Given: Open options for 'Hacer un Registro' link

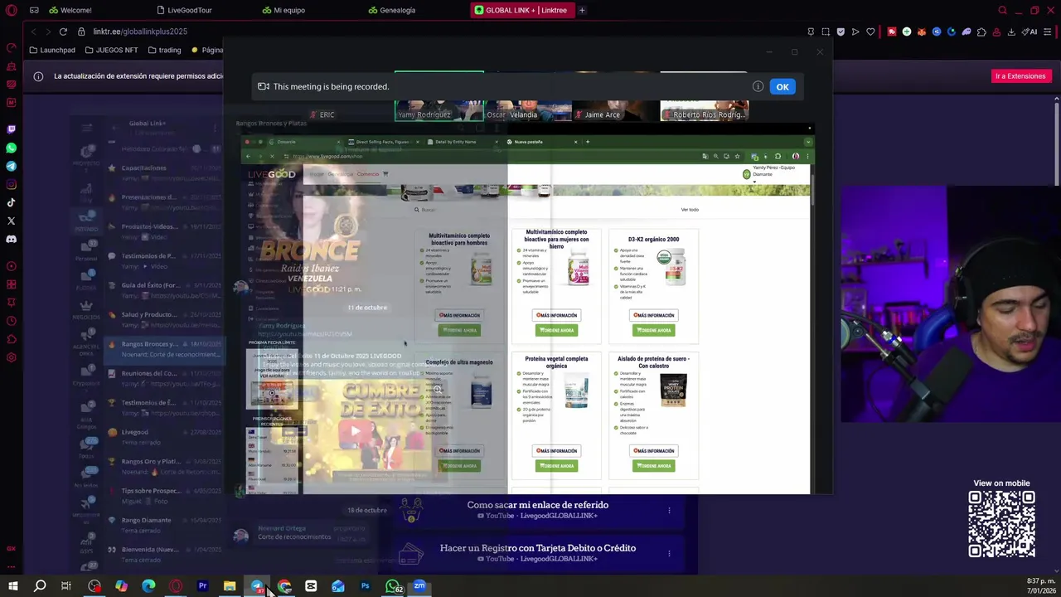Looking at the screenshot, I should 669,553.
